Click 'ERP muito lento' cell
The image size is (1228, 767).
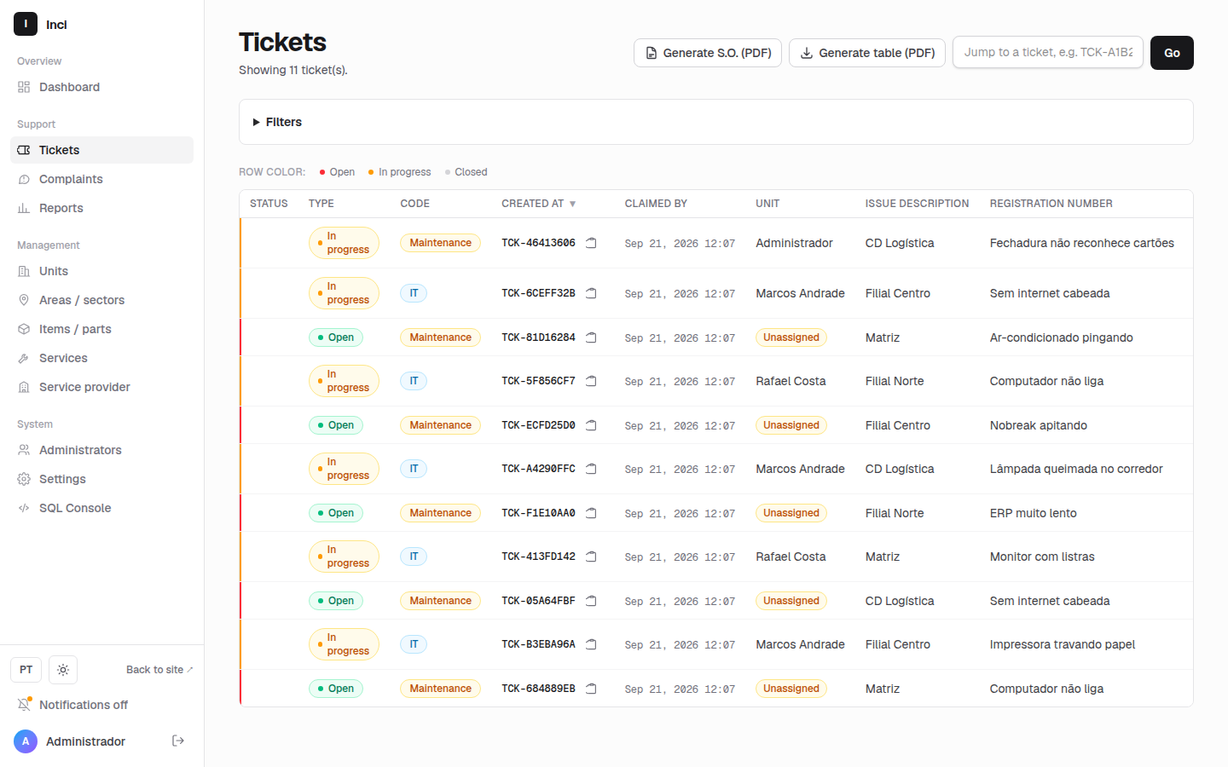(x=1033, y=513)
